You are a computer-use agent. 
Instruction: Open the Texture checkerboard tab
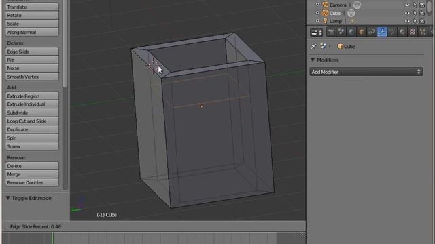[x=413, y=32]
